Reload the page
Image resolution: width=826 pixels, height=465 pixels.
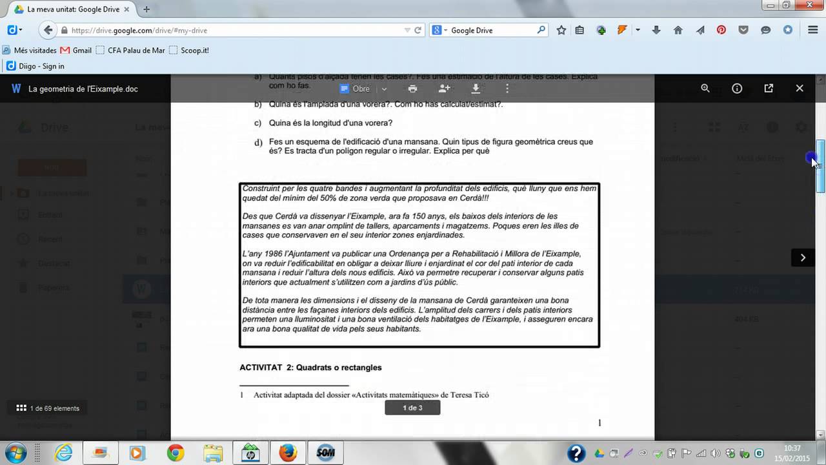(418, 30)
